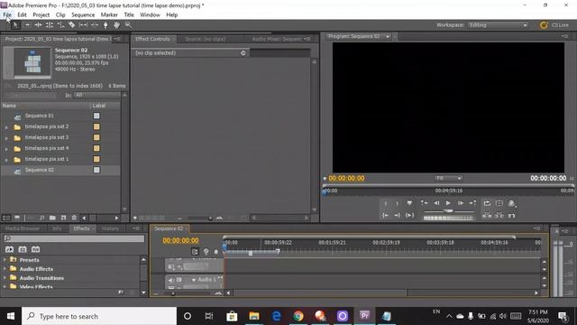Open the Title menu
The width and height of the screenshot is (577, 325).
click(129, 14)
